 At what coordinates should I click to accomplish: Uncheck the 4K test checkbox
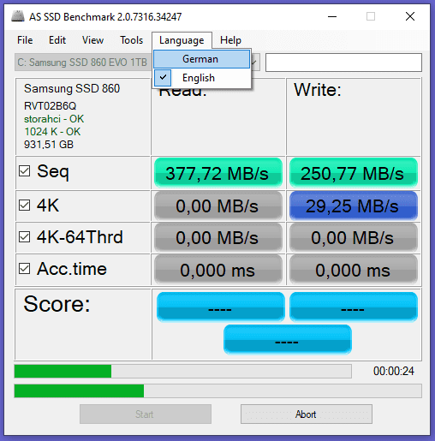click(x=24, y=206)
